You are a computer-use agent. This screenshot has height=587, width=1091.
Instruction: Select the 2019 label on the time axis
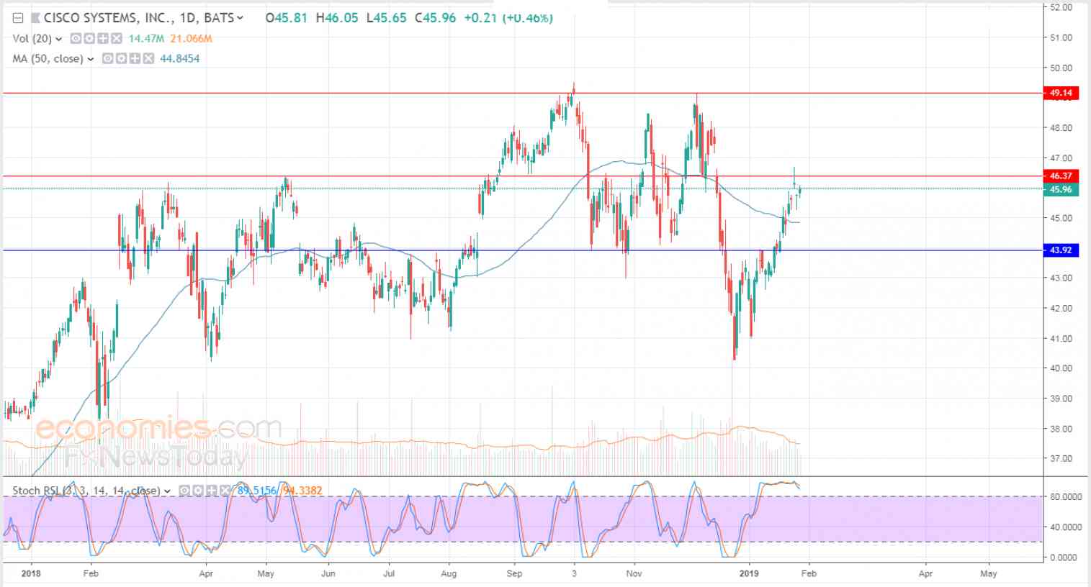click(749, 574)
